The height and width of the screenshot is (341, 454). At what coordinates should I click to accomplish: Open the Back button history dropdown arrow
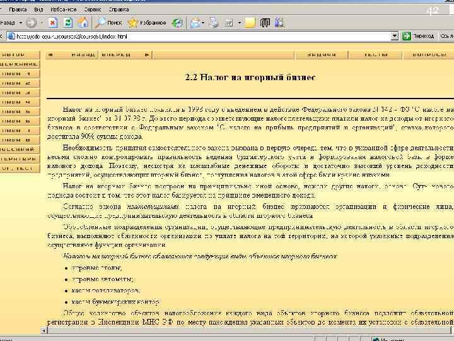[x=21, y=23]
